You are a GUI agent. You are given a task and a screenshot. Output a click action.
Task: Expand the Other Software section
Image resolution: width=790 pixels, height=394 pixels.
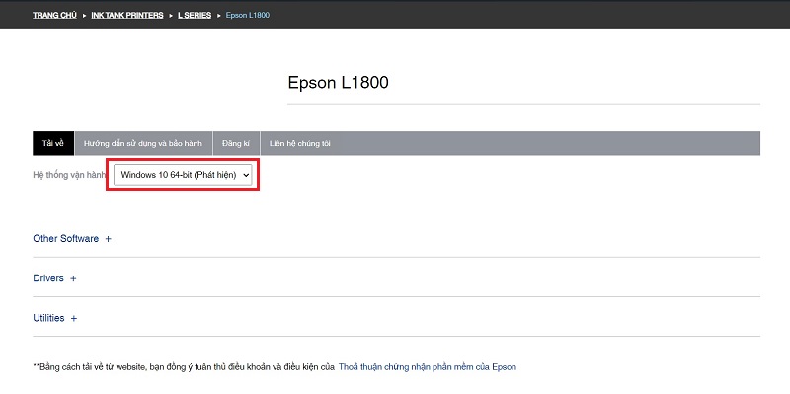[71, 238]
